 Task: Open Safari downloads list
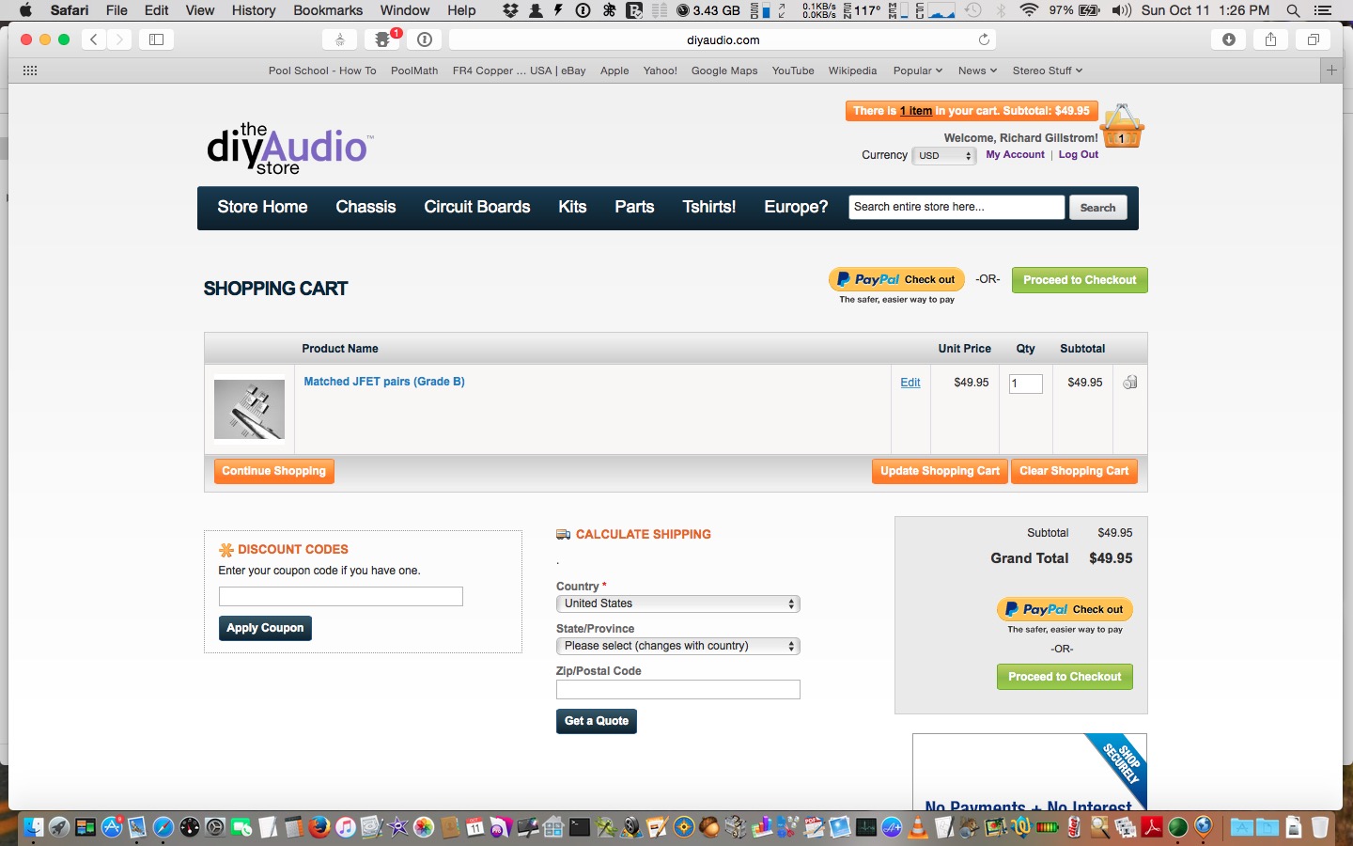pos(1228,39)
